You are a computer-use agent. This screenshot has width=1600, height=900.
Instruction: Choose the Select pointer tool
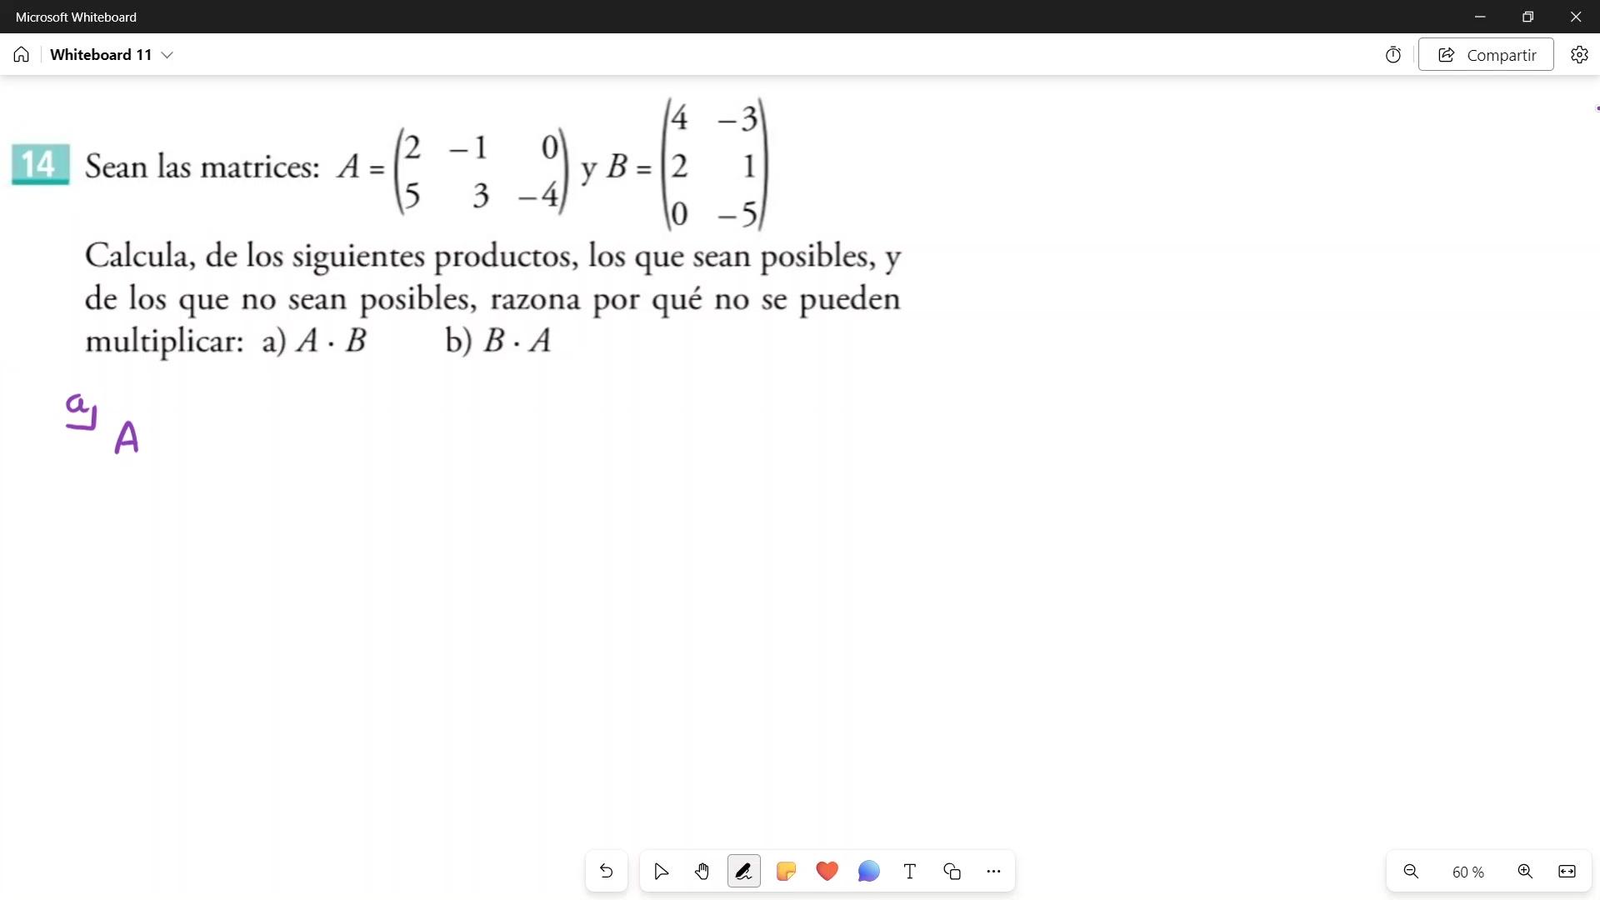coord(661,872)
